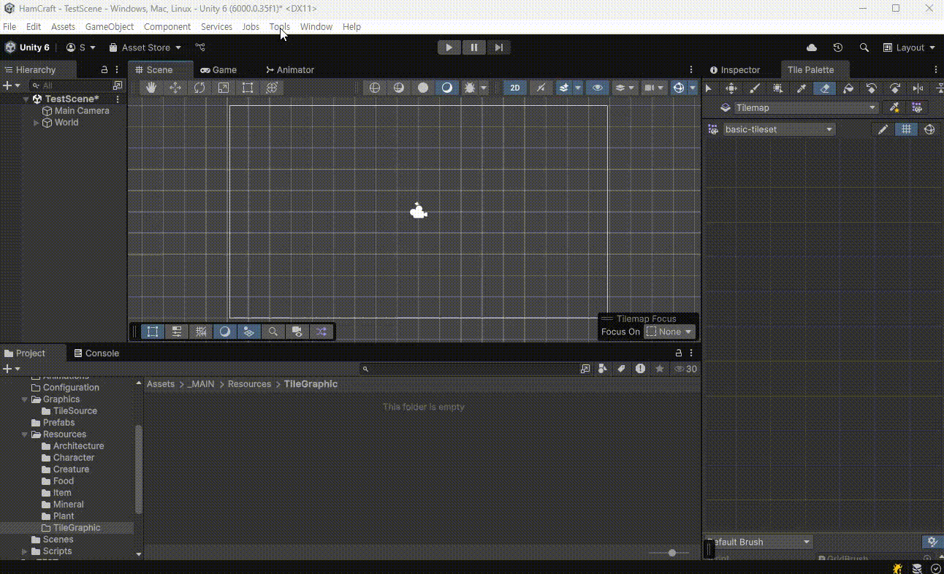The image size is (944, 574).
Task: Choose the box fill tool in Tile Palette
Action: tap(778, 88)
